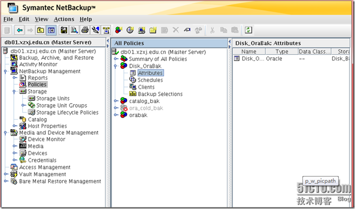Open the Actions menu
The image size is (355, 209).
click(64, 19)
